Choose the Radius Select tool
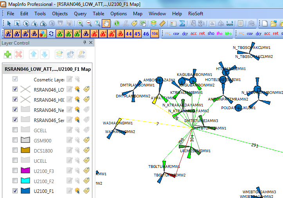The image size is (283, 198). coord(26,23)
